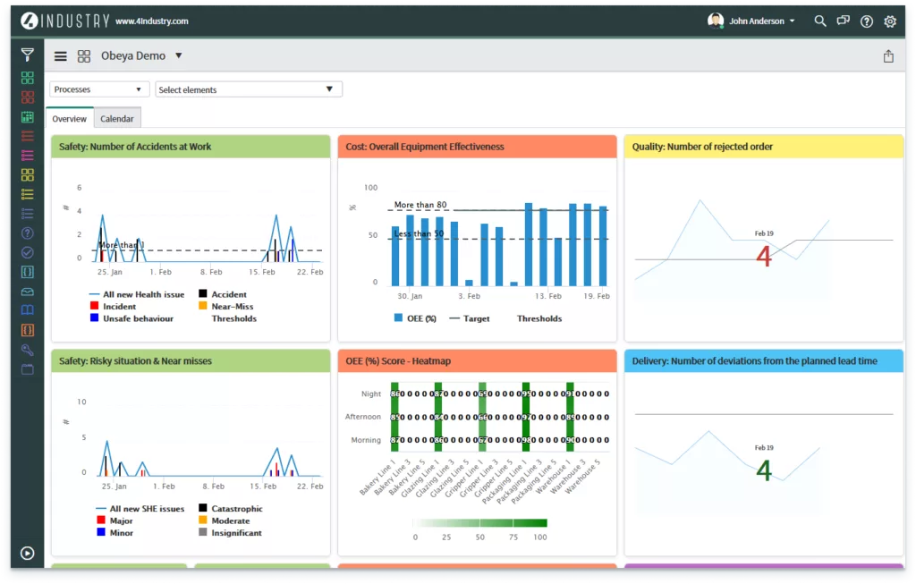
Task: Click the Safety: Number of Accidents at Work header
Action: [191, 147]
